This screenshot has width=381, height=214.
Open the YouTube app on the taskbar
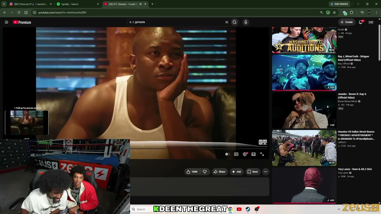239,209
